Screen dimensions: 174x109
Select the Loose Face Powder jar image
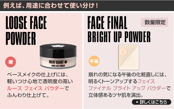pos(58,56)
